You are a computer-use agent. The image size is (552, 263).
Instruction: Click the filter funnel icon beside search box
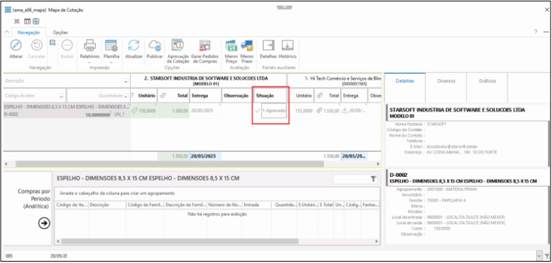pyautogui.click(x=373, y=179)
